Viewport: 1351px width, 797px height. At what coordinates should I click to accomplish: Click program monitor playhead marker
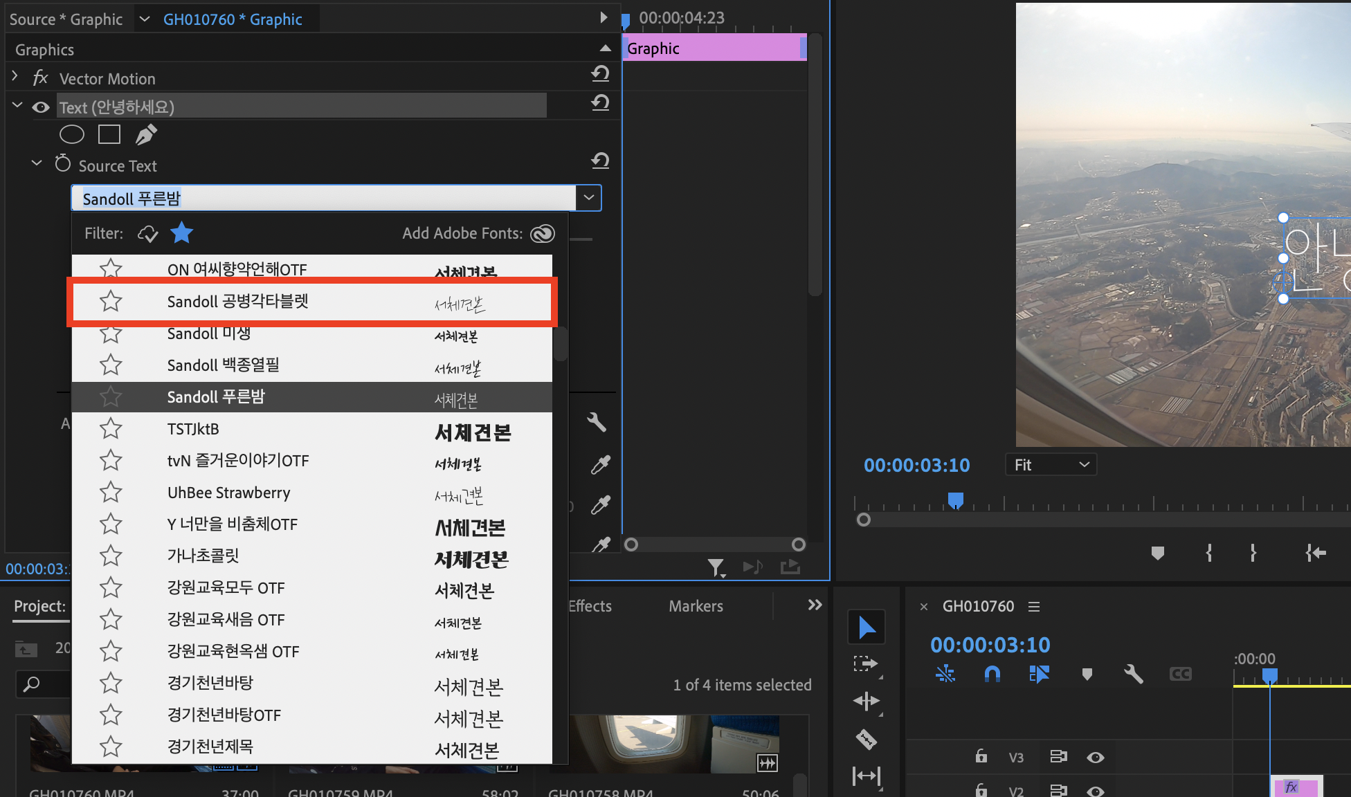pyautogui.click(x=955, y=500)
